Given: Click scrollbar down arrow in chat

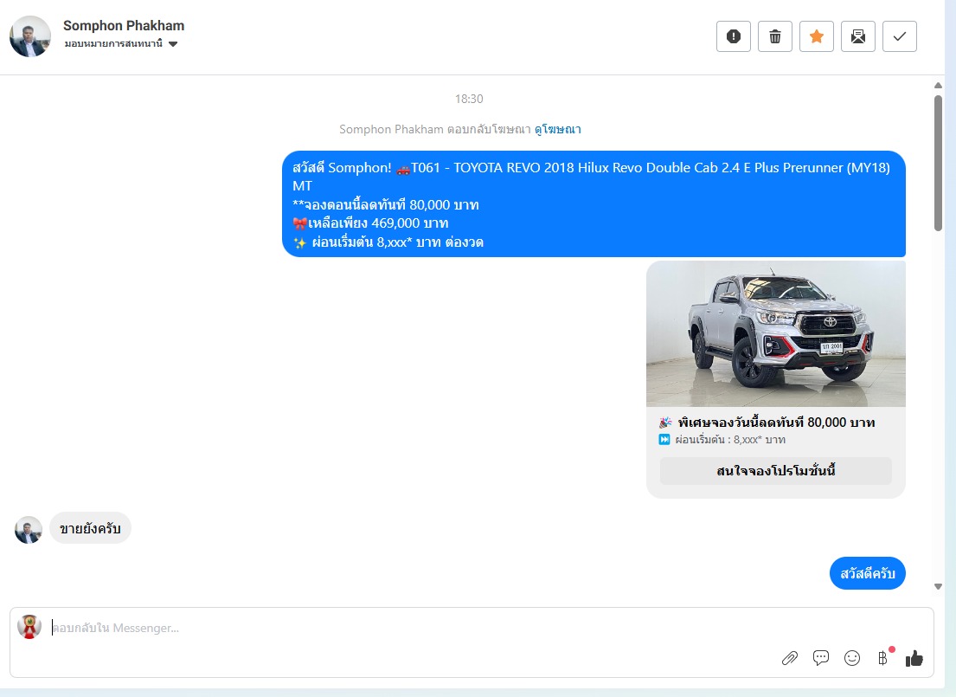Looking at the screenshot, I should click(x=939, y=586).
